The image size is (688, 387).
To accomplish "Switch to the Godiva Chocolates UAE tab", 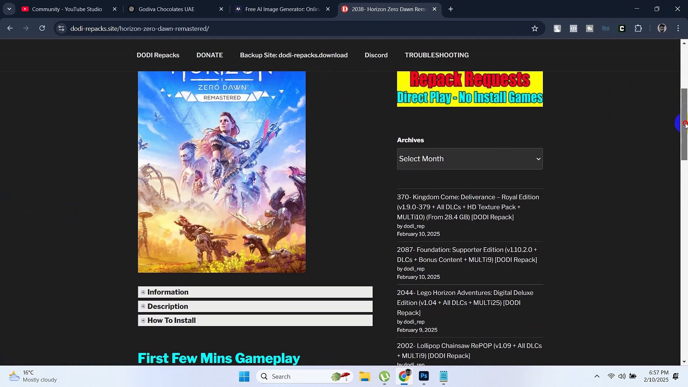I will click(167, 9).
